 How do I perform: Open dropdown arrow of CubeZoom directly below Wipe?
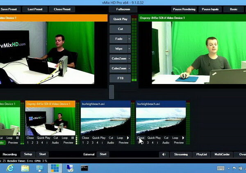(x=129, y=59)
